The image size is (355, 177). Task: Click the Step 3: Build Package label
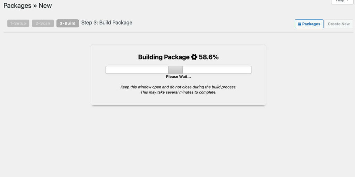(107, 23)
